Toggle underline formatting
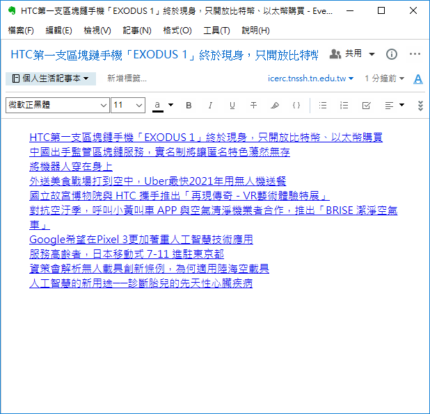This screenshot has height=414, width=430. point(232,106)
